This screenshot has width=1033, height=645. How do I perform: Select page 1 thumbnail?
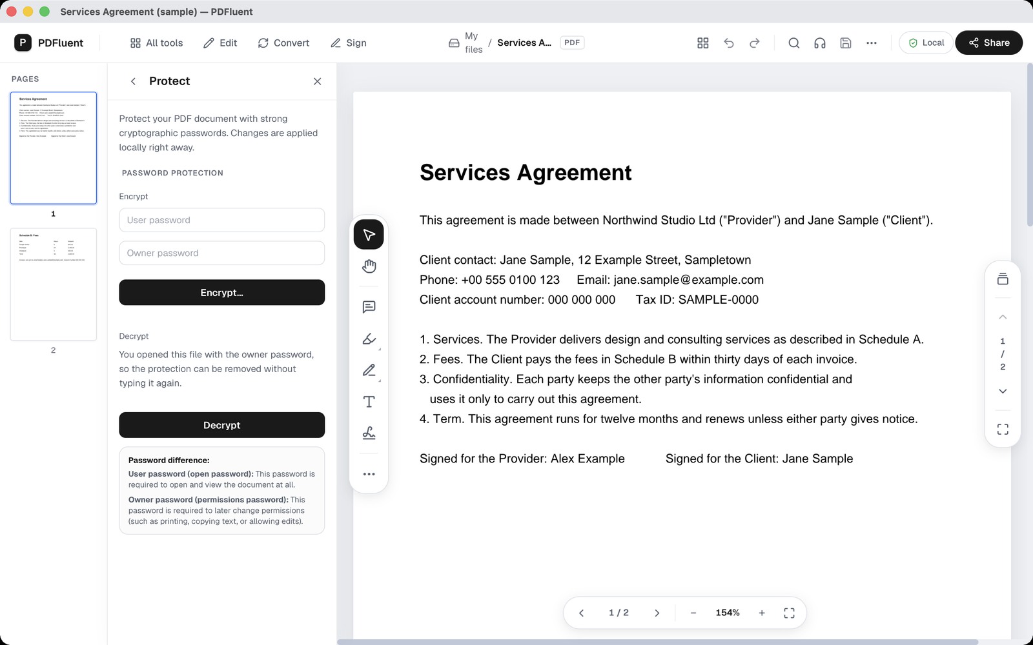pyautogui.click(x=53, y=148)
